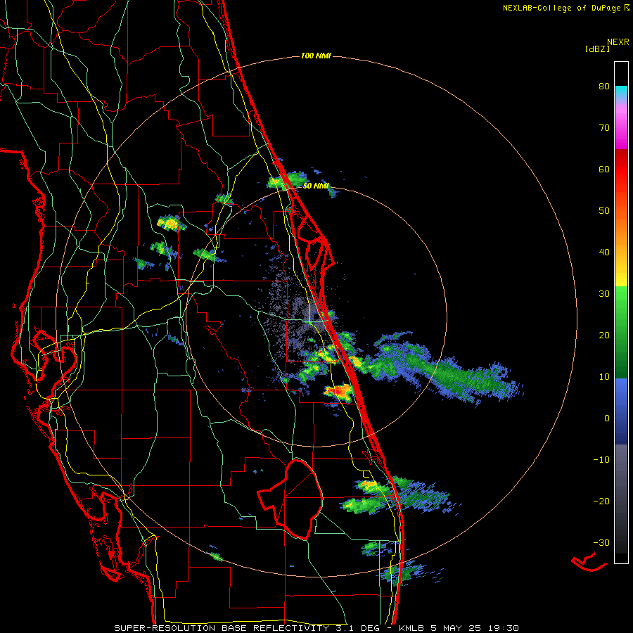
Task: Click the NEXLAB-College of DuPage header text
Action: [561, 8]
